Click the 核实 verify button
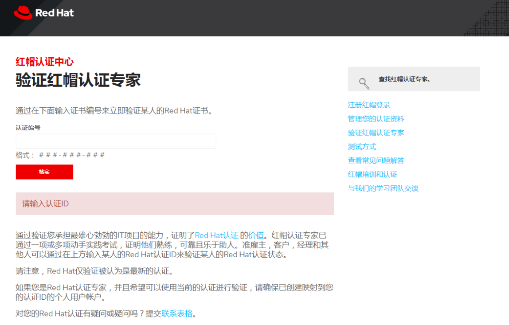Screen dimensions: 509x325 coord(44,172)
